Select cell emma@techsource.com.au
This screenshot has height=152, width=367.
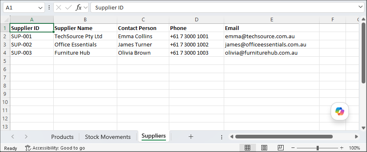[272, 36]
